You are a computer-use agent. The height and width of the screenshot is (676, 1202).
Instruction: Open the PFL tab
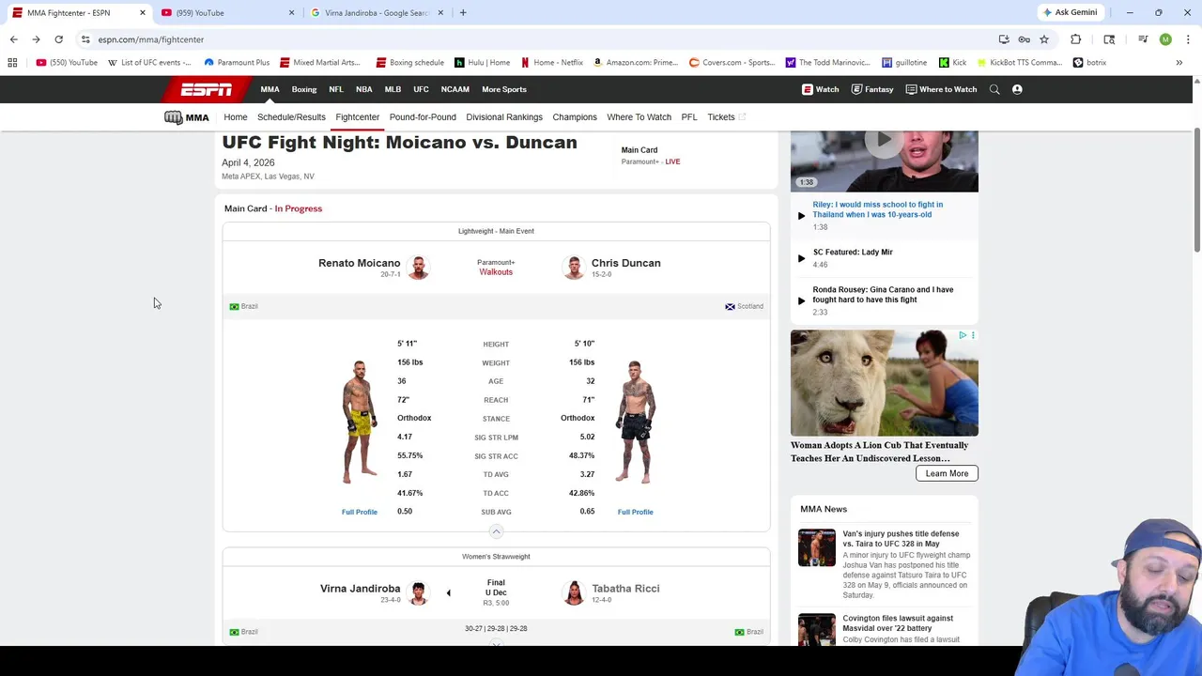[689, 117]
